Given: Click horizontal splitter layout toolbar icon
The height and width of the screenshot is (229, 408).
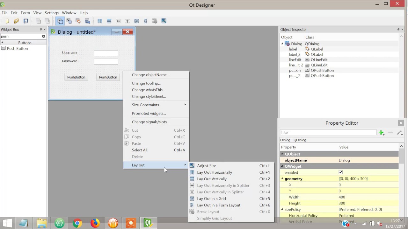Looking at the screenshot, I should tap(118, 21).
